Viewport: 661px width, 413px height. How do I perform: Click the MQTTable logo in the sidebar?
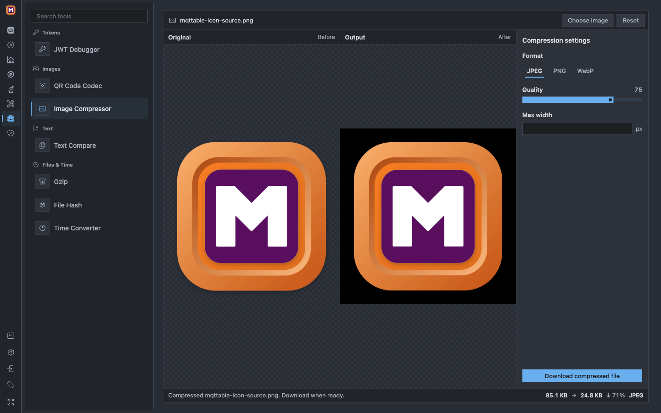click(11, 10)
